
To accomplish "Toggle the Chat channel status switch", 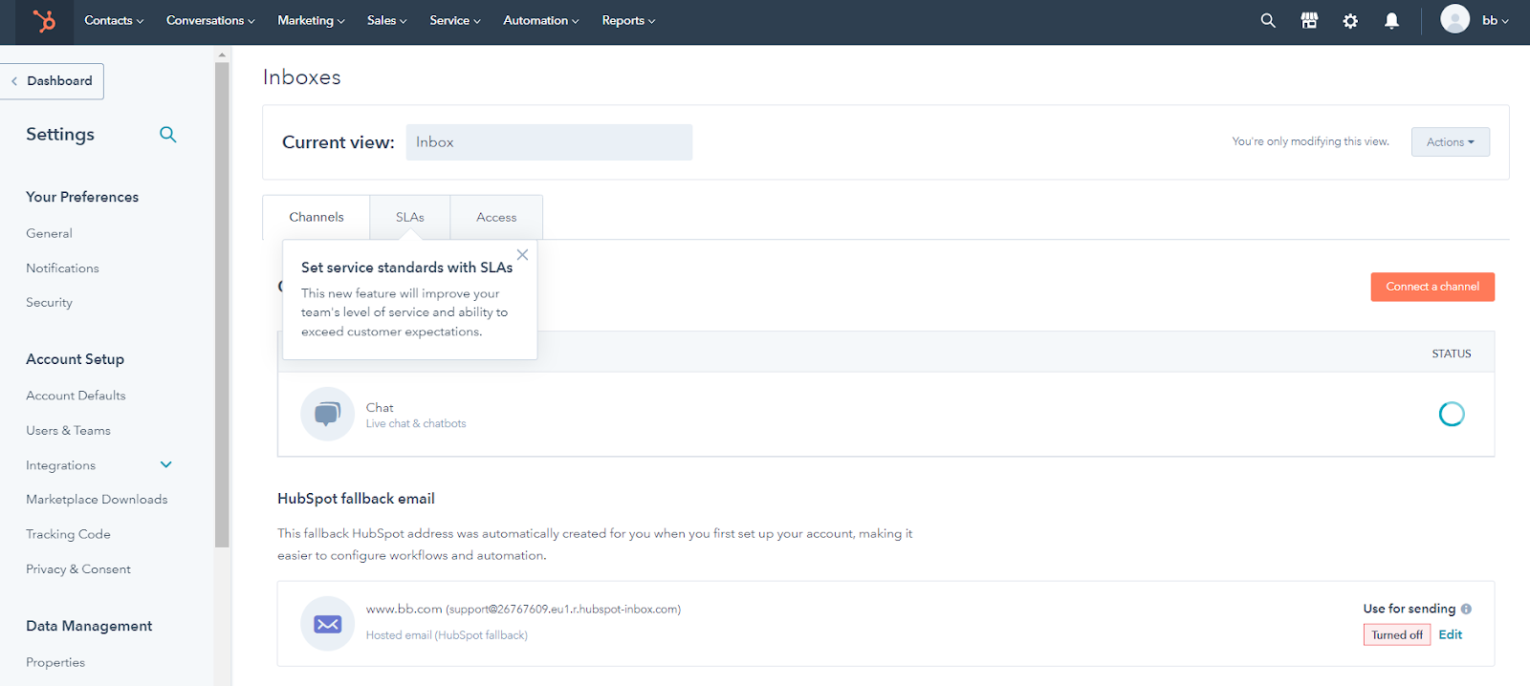I will tap(1451, 414).
